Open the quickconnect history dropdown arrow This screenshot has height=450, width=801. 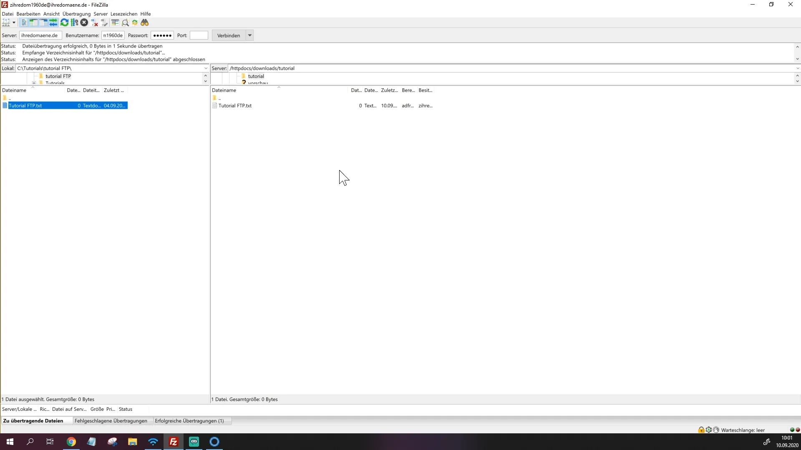point(250,35)
